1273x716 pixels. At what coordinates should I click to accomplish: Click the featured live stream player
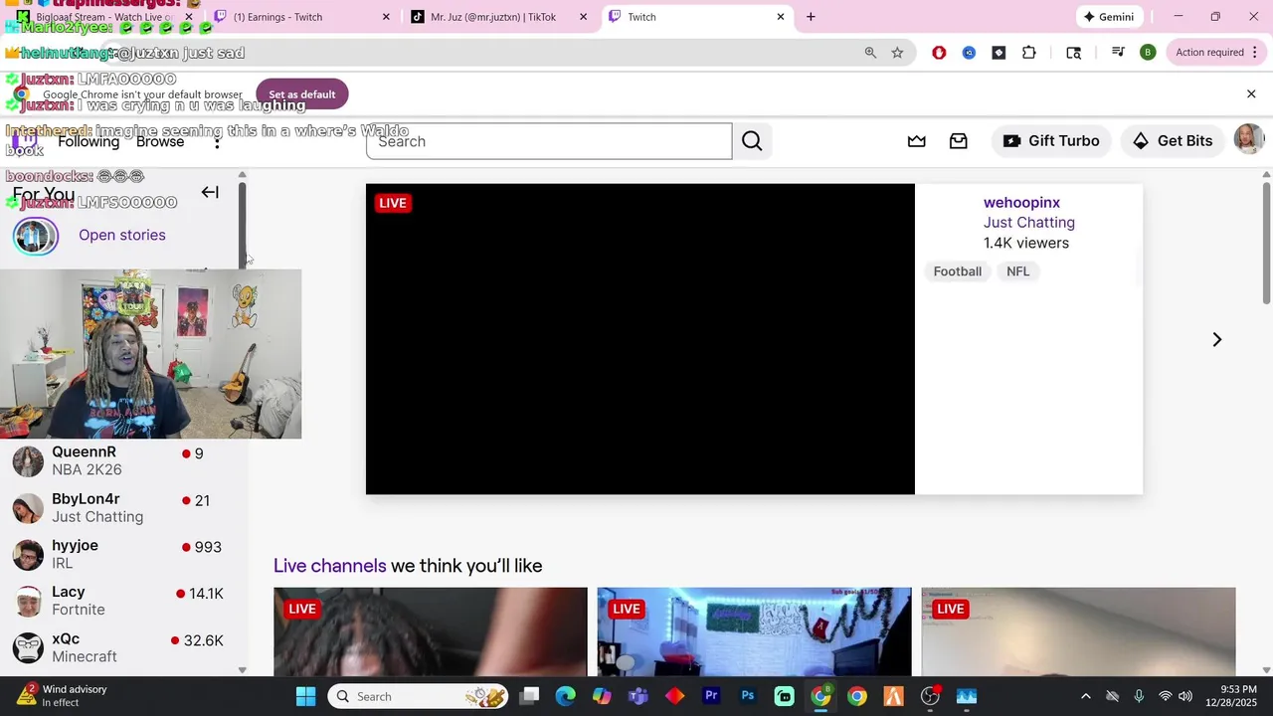(639, 339)
